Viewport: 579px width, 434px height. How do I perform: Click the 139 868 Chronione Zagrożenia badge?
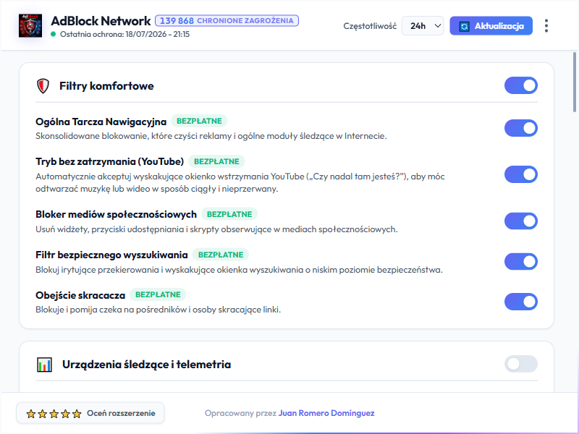click(227, 21)
